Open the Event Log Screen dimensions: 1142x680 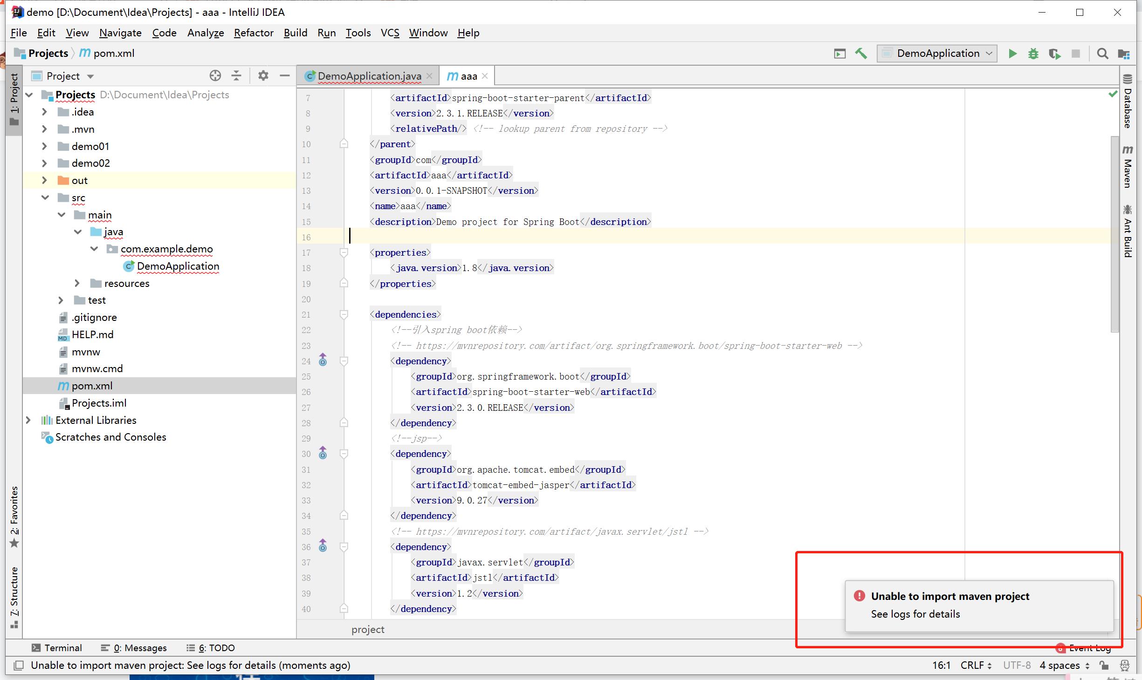[x=1084, y=648]
